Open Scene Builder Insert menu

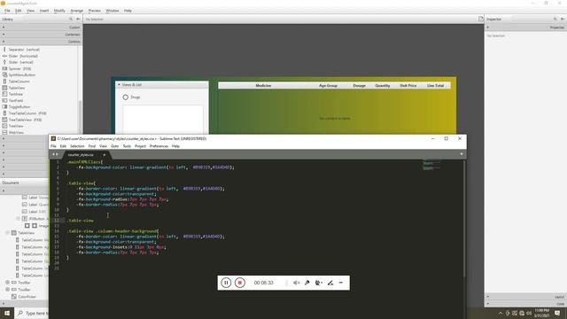44,11
